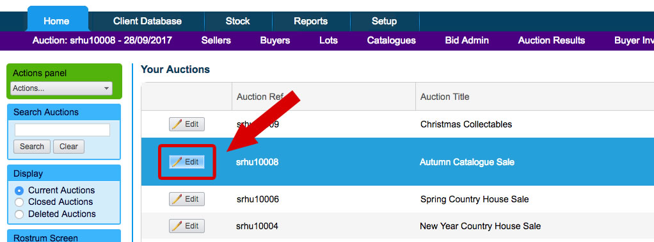This screenshot has height=242, width=654.
Task: Open Bid Admin in the purple bar
Action: pos(467,40)
